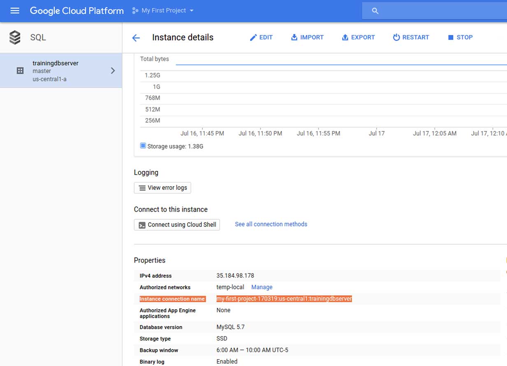This screenshot has height=366, width=507.
Task: Click the Jul 16, 11:45 PM time label
Action: coord(202,133)
